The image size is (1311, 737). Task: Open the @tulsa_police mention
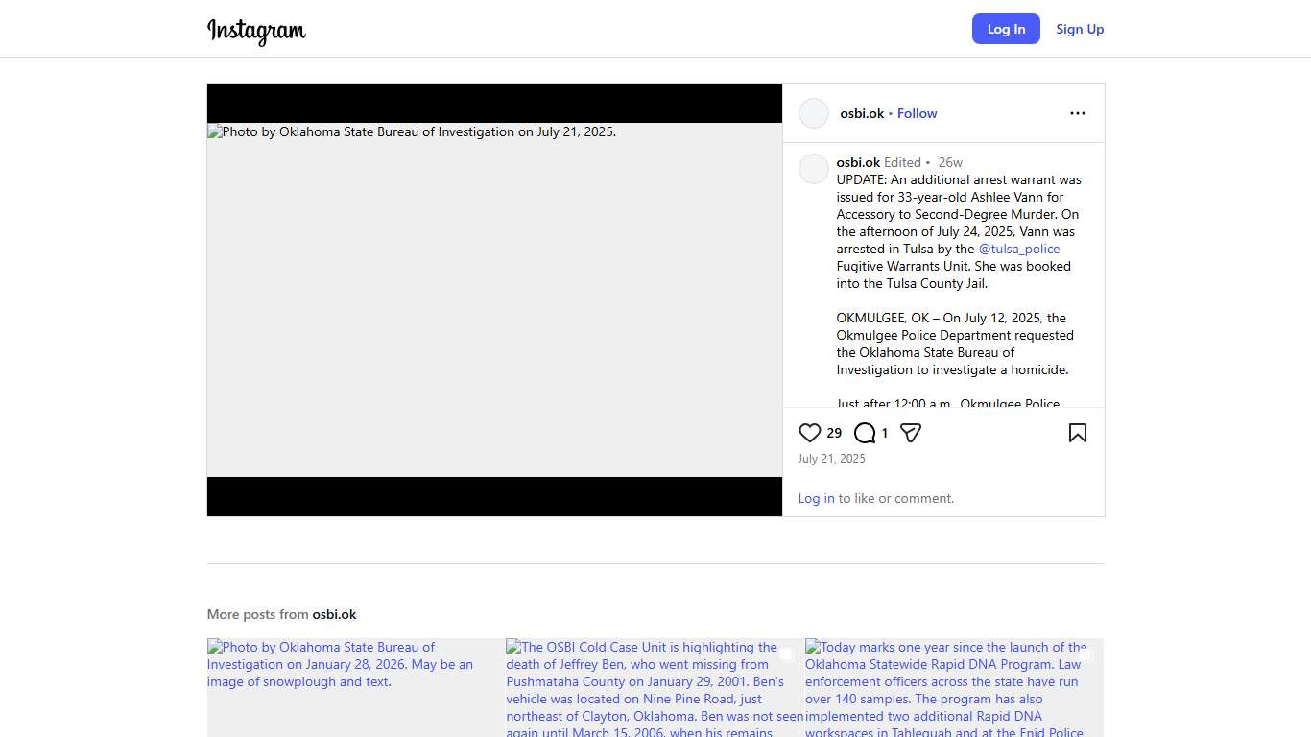[1019, 249]
